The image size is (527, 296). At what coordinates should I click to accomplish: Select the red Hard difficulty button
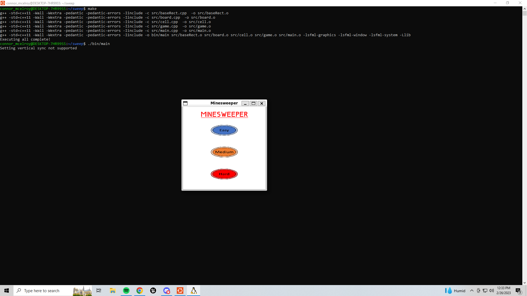(224, 174)
